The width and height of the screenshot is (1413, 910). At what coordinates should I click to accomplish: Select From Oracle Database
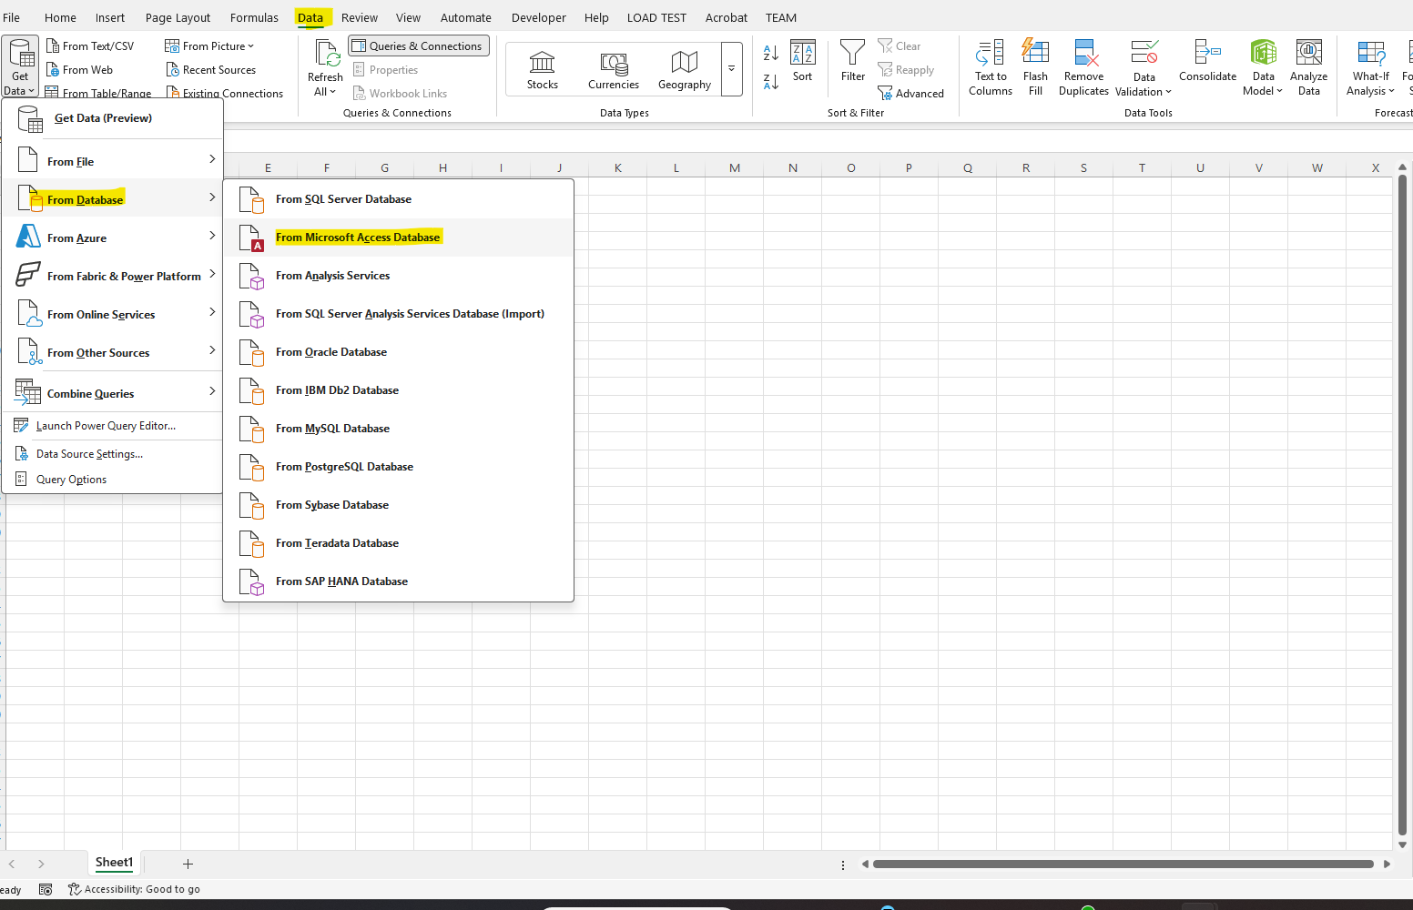tap(399, 352)
